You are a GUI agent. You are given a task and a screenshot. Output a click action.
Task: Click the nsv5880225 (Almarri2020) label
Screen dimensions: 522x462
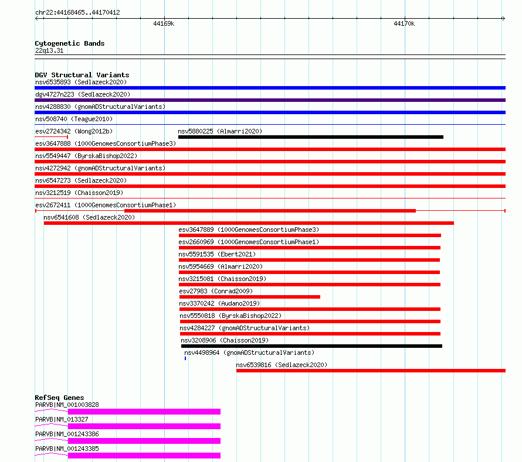click(220, 131)
